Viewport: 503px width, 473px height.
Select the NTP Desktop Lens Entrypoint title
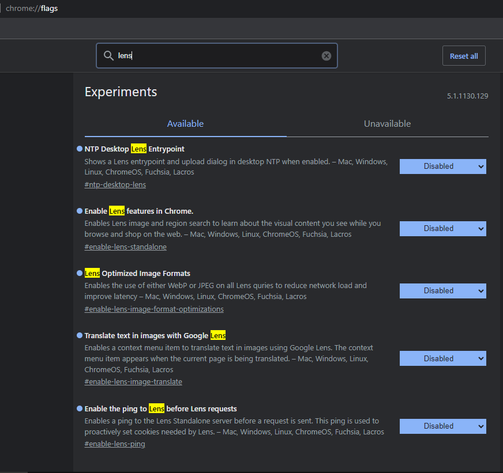(x=134, y=149)
